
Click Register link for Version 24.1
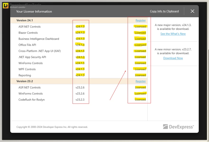point(141,20)
